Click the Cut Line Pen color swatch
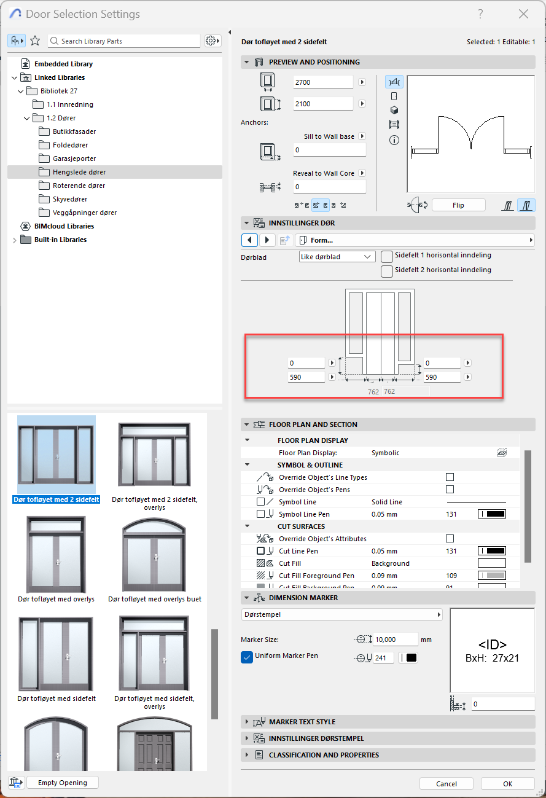 [x=491, y=551]
